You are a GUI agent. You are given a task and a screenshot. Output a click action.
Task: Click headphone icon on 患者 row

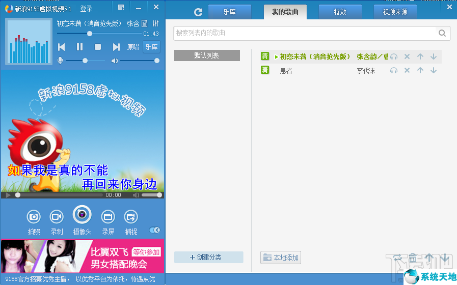click(x=394, y=70)
